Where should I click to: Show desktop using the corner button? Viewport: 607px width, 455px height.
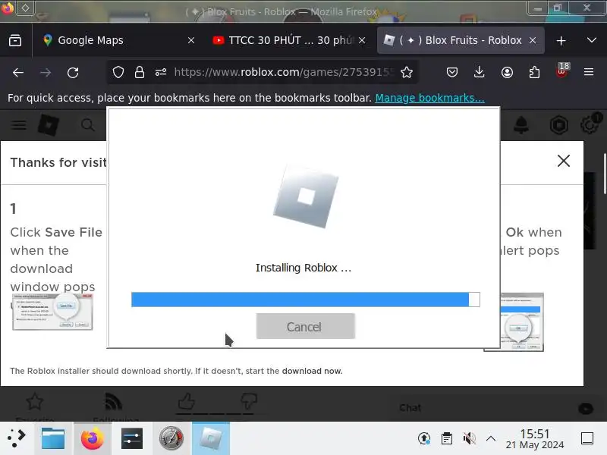click(x=587, y=438)
